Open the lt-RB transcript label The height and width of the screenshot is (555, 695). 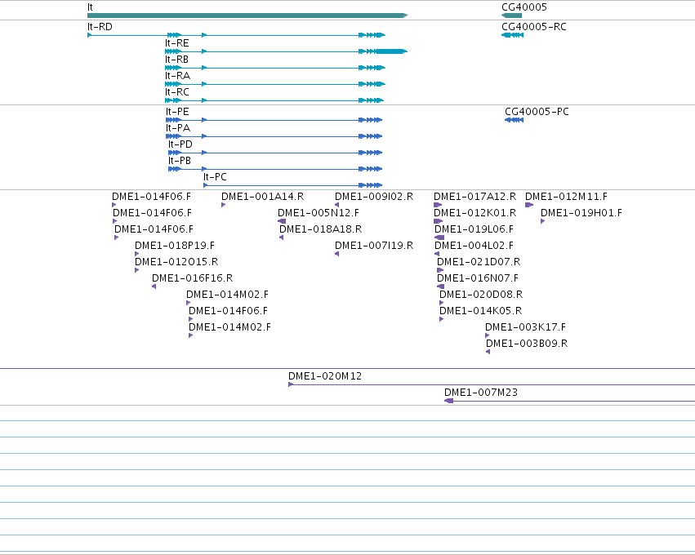[x=176, y=60]
